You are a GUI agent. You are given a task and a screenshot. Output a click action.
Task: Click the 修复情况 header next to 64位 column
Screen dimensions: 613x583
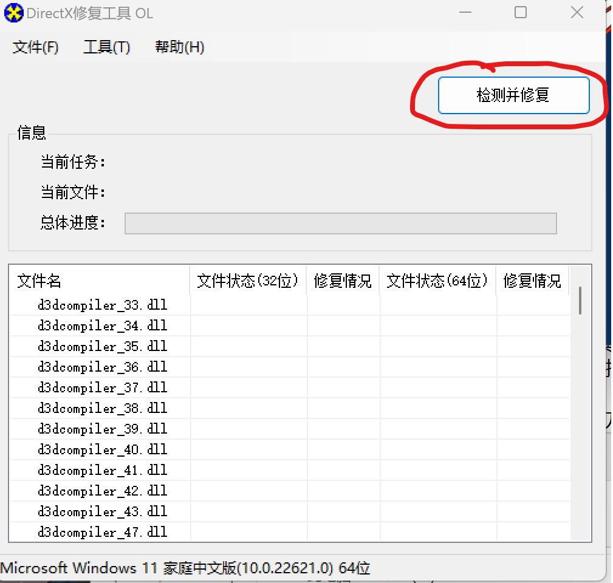(x=532, y=281)
